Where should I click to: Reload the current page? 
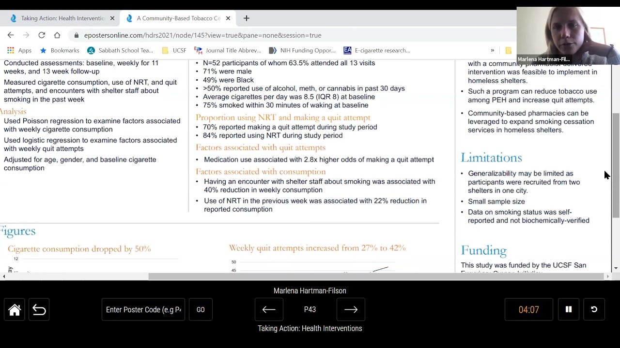42,35
